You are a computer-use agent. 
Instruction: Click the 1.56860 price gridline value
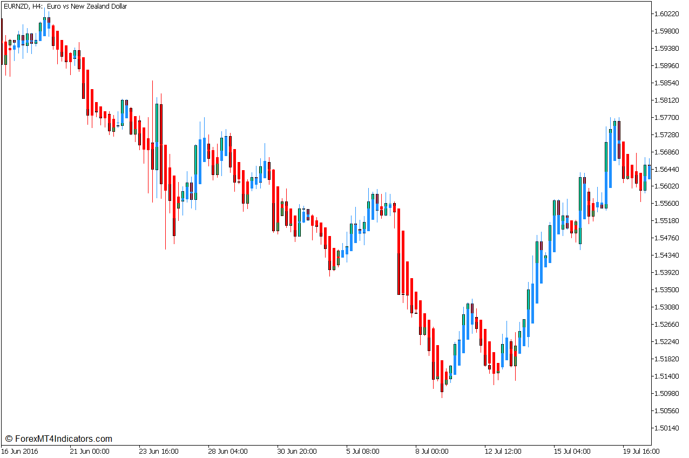click(x=668, y=152)
